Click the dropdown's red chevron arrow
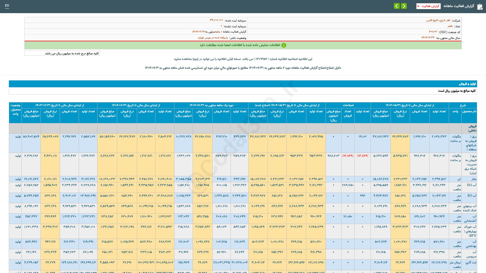 click(x=418, y=6)
